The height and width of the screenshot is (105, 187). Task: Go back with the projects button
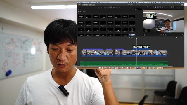pos(85,5)
